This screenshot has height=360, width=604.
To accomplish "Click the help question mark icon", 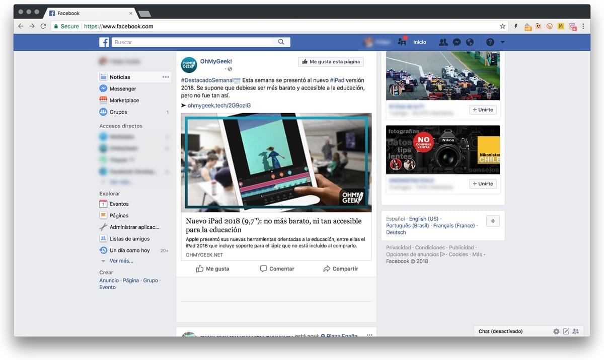I will [x=489, y=42].
